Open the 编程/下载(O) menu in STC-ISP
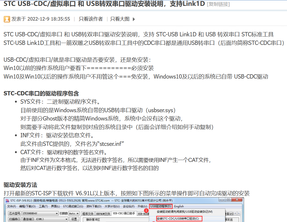This screenshot has width=287, height=222. [x=27, y=207]
